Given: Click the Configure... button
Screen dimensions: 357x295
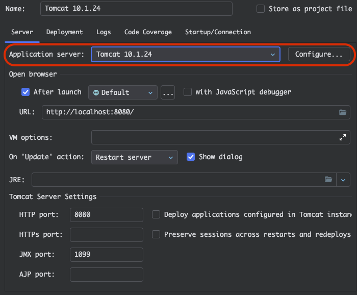Looking at the screenshot, I should coord(319,54).
